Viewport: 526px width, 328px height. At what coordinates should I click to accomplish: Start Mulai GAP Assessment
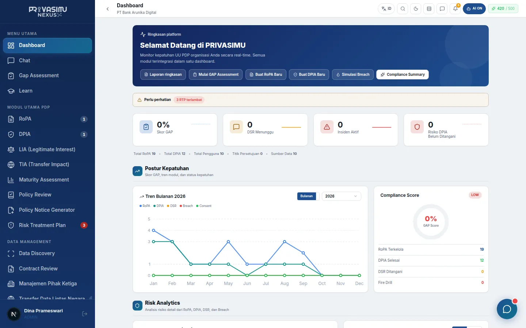216,74
